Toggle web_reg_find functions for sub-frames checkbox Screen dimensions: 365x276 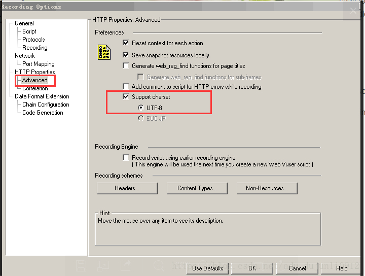click(140, 77)
